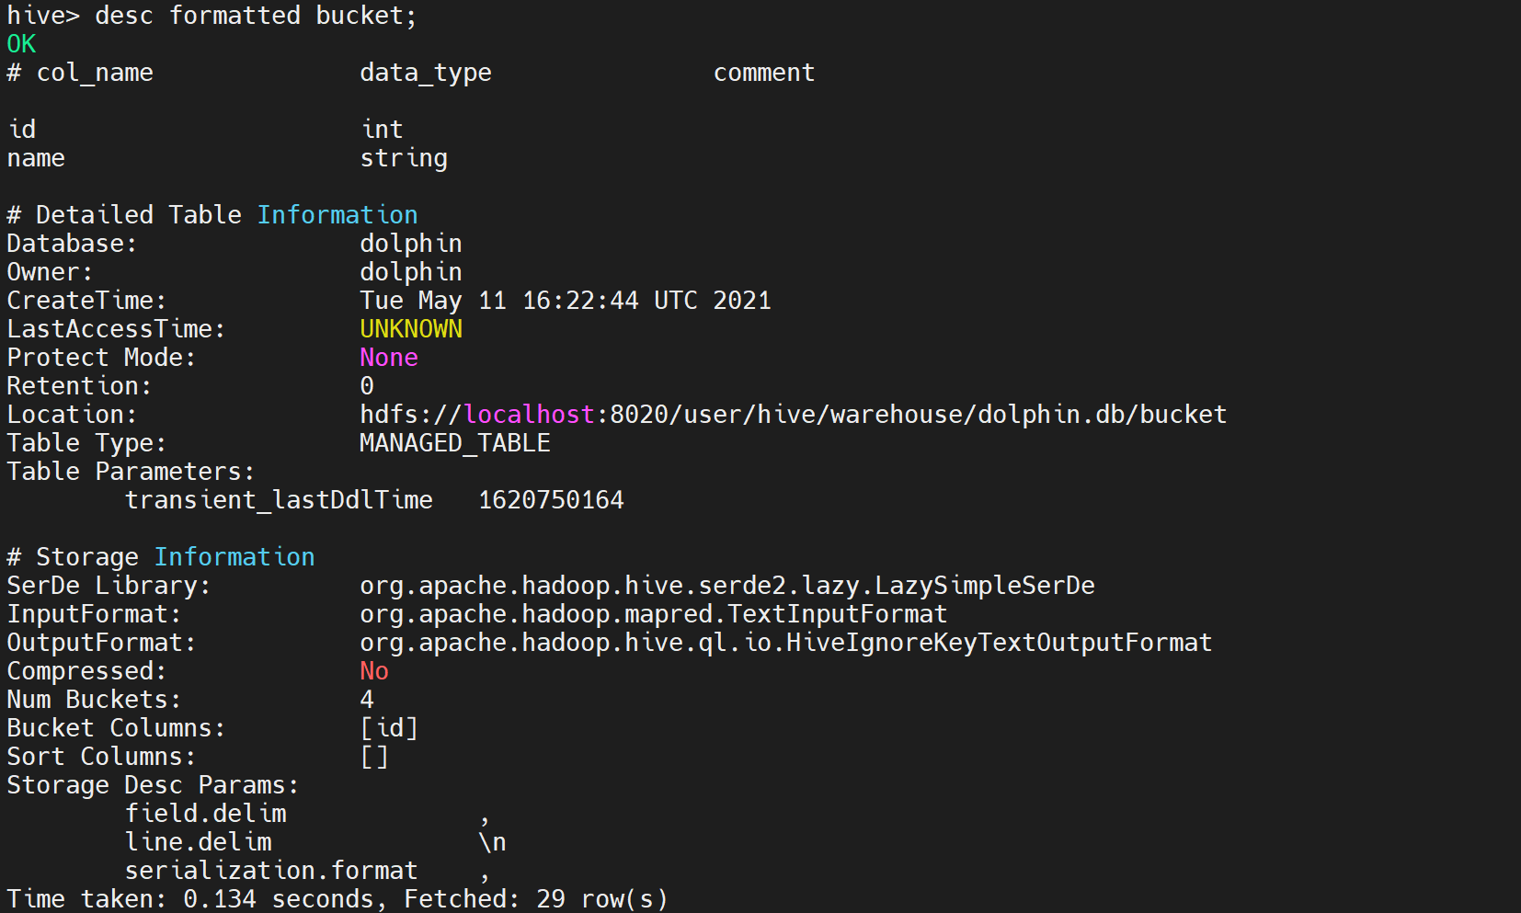Select the value 1620750164
This screenshot has width=1521, height=913.
pos(551,500)
